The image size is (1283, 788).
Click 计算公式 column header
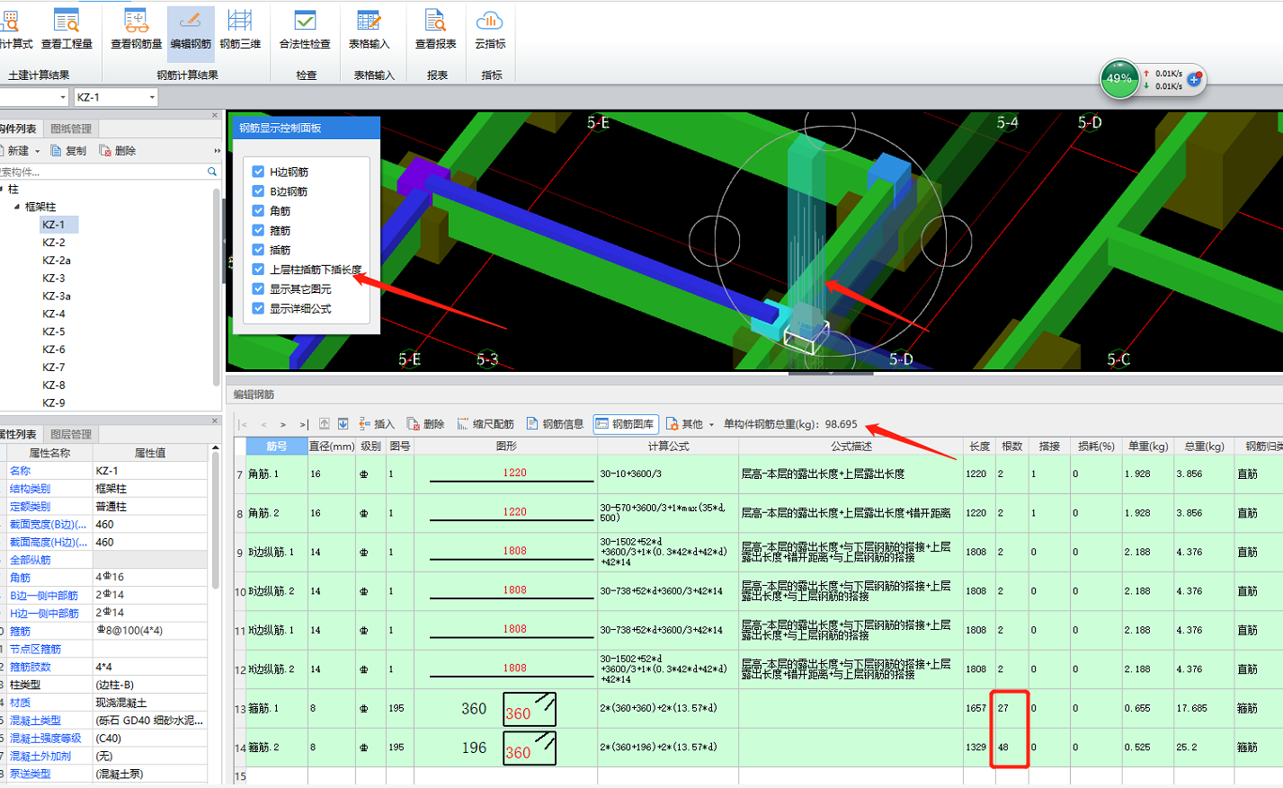(668, 447)
